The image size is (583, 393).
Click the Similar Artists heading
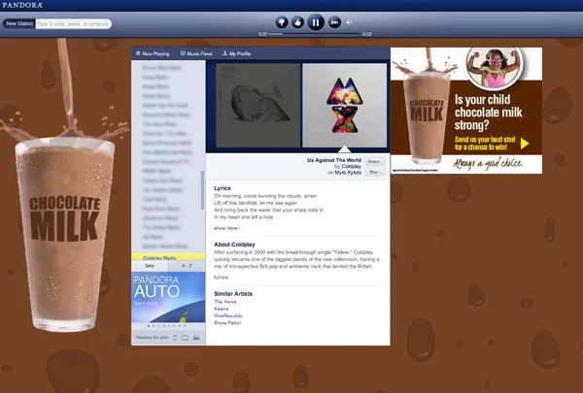[x=233, y=294]
